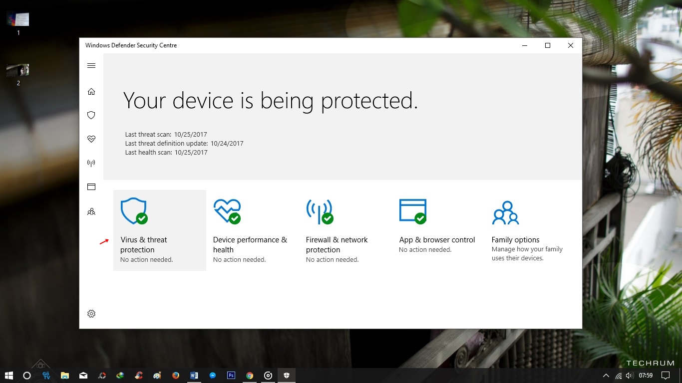Launch Firefox from the taskbar
The image size is (682, 383).
(176, 376)
